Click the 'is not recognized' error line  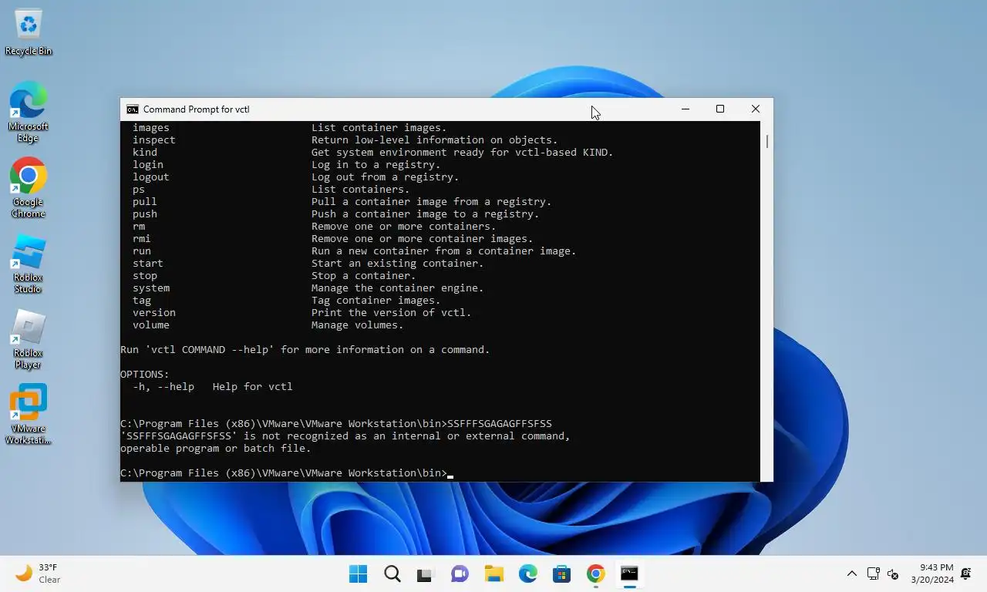point(345,436)
